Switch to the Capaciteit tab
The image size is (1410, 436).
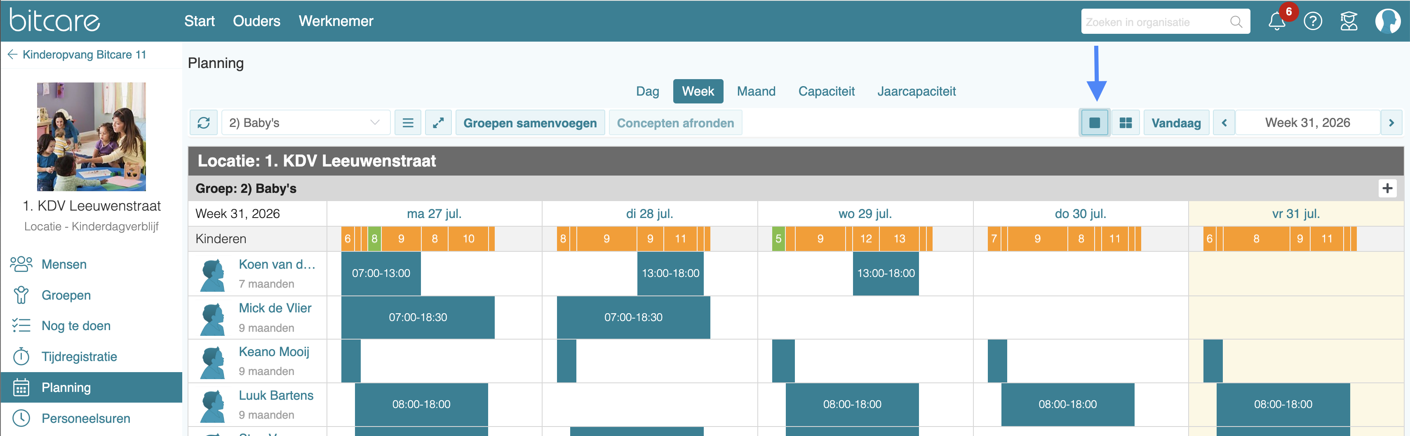[826, 91]
